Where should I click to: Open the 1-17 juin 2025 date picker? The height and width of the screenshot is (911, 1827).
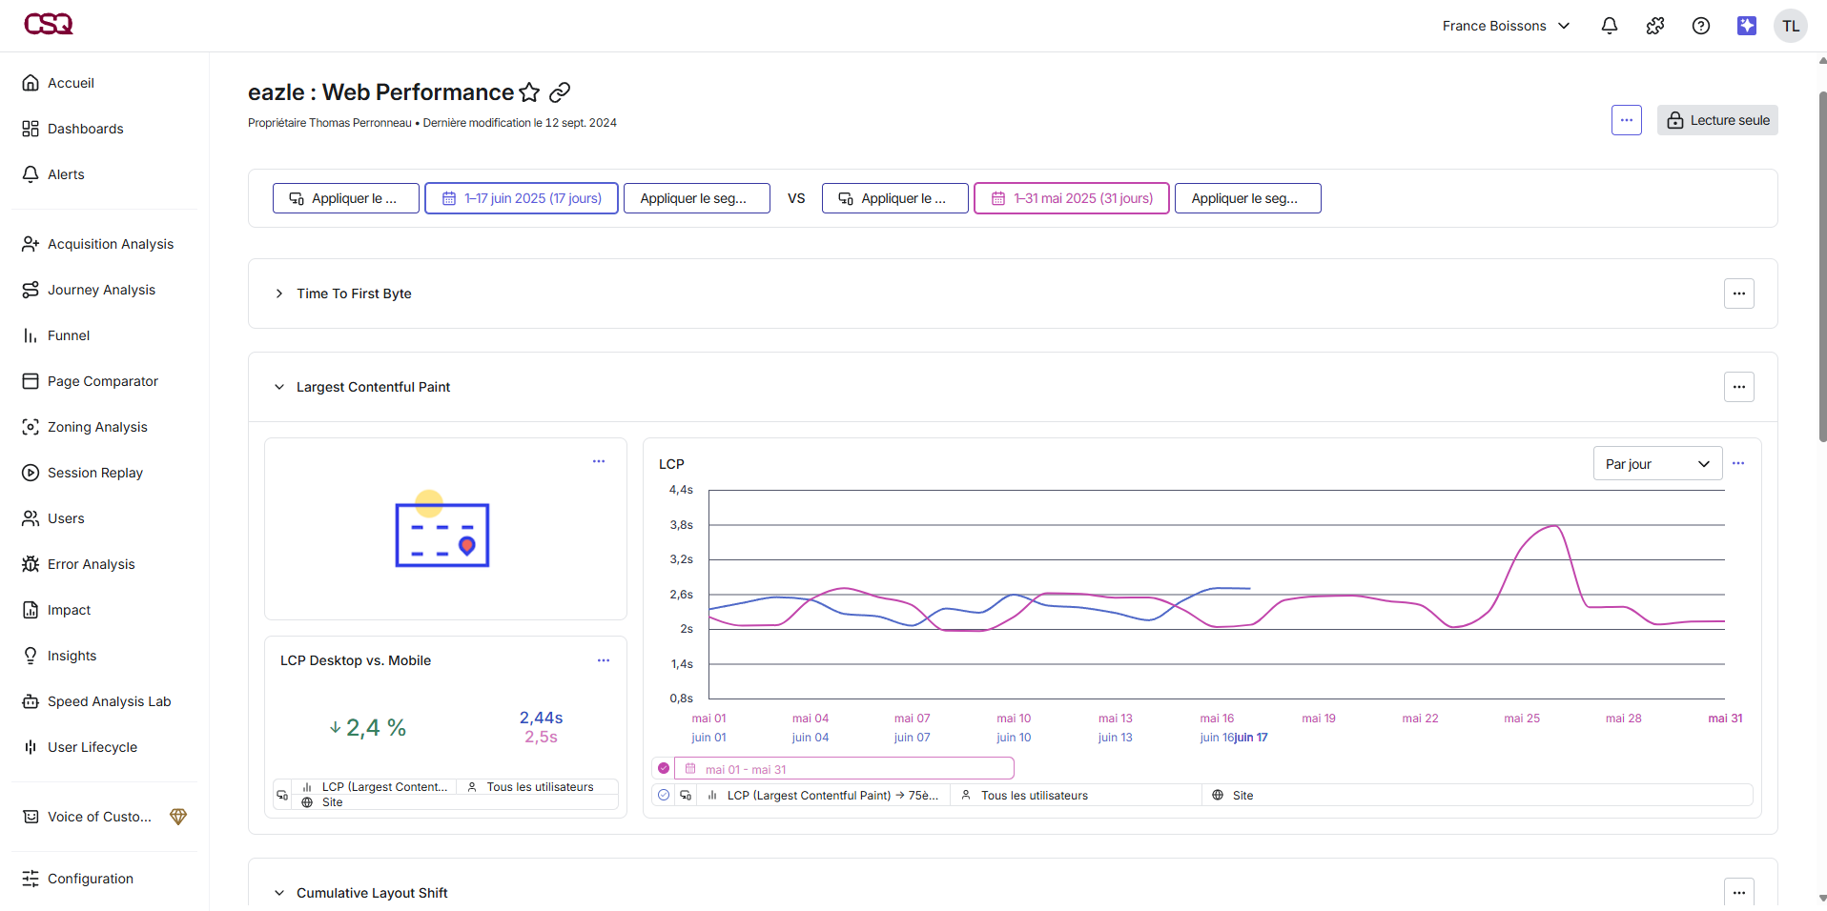(x=521, y=198)
